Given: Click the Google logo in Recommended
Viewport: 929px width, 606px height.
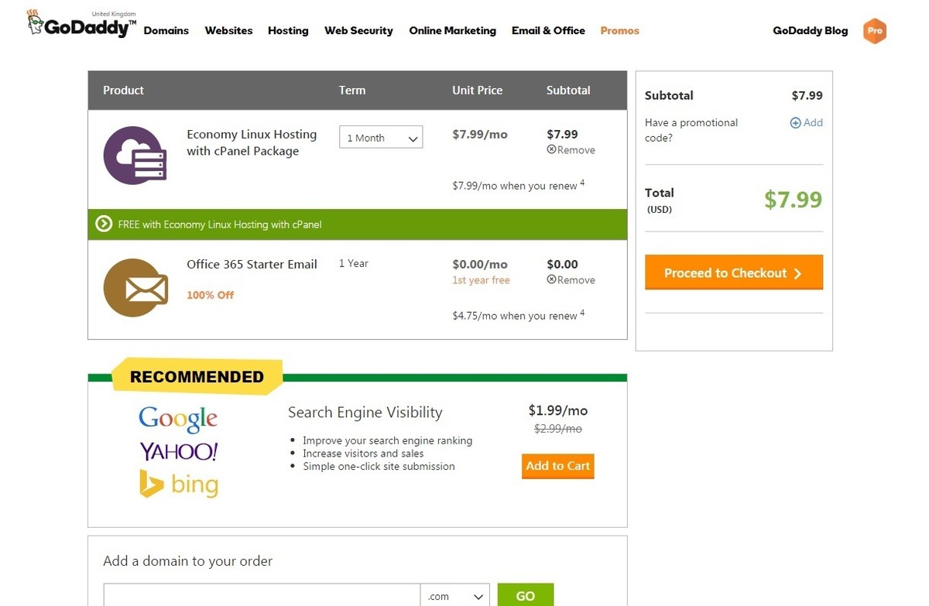Looking at the screenshot, I should pos(178,419).
